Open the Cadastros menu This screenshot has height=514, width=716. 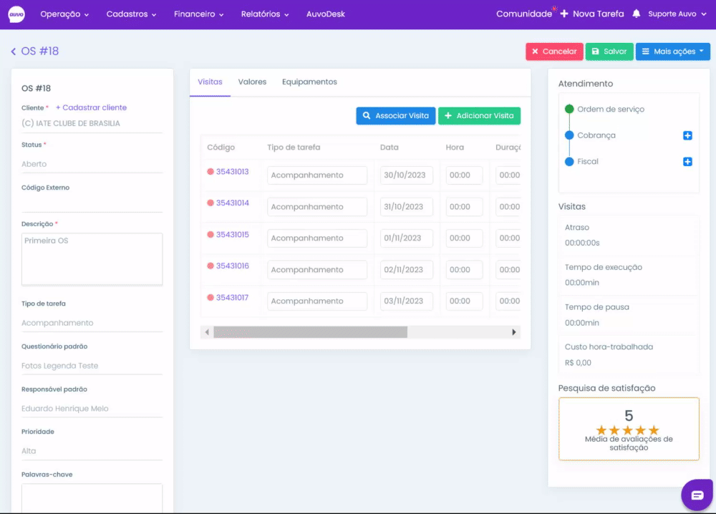[132, 14]
